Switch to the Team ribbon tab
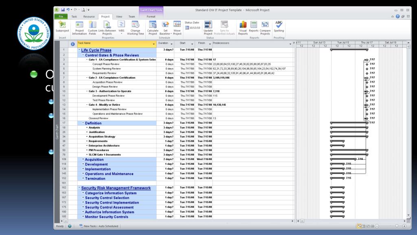Viewport: 417px width, 235px height. tap(132, 16)
